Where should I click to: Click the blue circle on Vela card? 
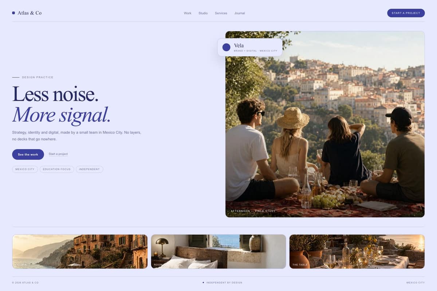(x=226, y=47)
